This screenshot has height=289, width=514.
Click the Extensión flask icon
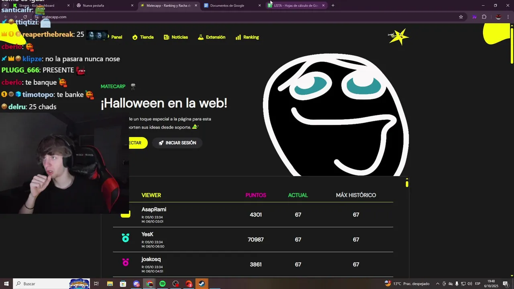[201, 37]
